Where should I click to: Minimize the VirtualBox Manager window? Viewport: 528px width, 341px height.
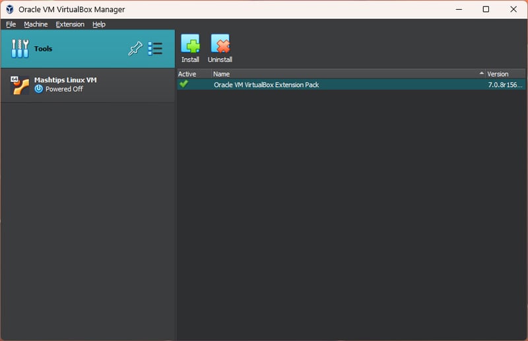(459, 9)
